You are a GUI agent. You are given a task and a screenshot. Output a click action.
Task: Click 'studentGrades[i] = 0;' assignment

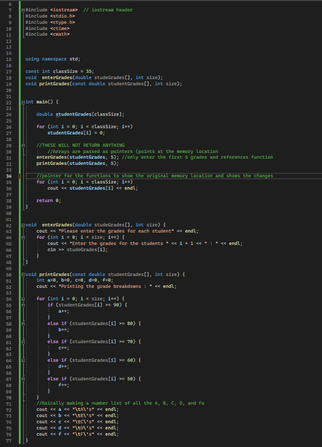click(x=76, y=133)
